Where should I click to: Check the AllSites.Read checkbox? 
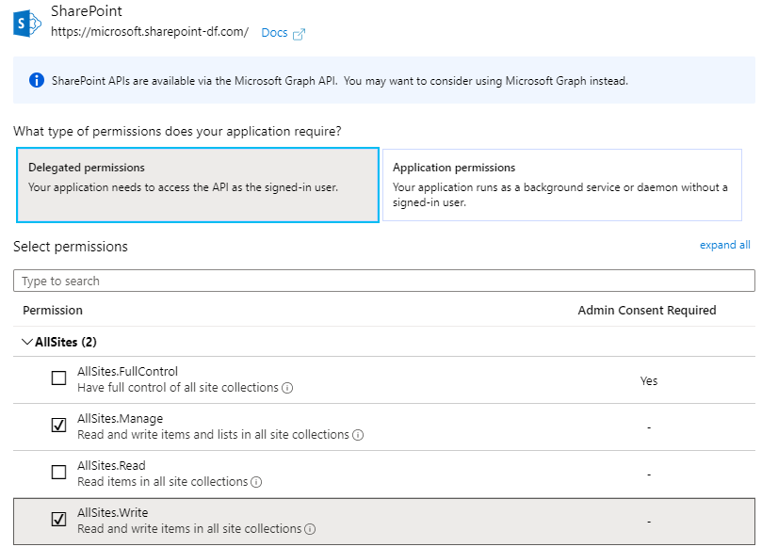58,472
